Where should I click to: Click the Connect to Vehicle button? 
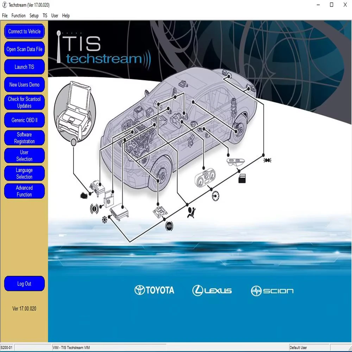pyautogui.click(x=24, y=31)
